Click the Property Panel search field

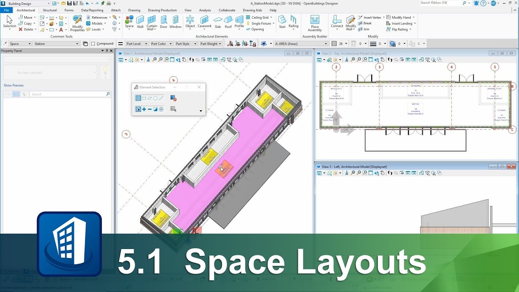(x=70, y=94)
